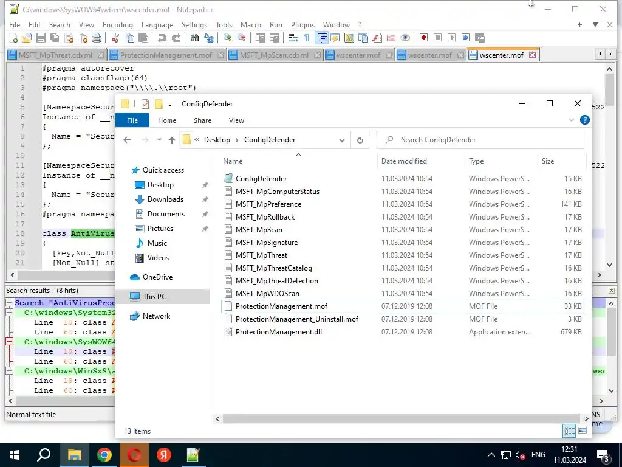
Task: Open Find with the binoculars icon
Action: pos(194,38)
